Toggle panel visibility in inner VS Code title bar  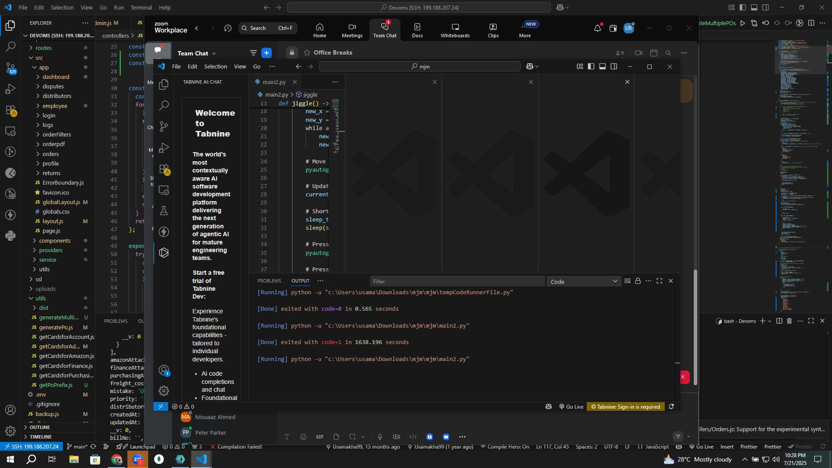(x=602, y=66)
